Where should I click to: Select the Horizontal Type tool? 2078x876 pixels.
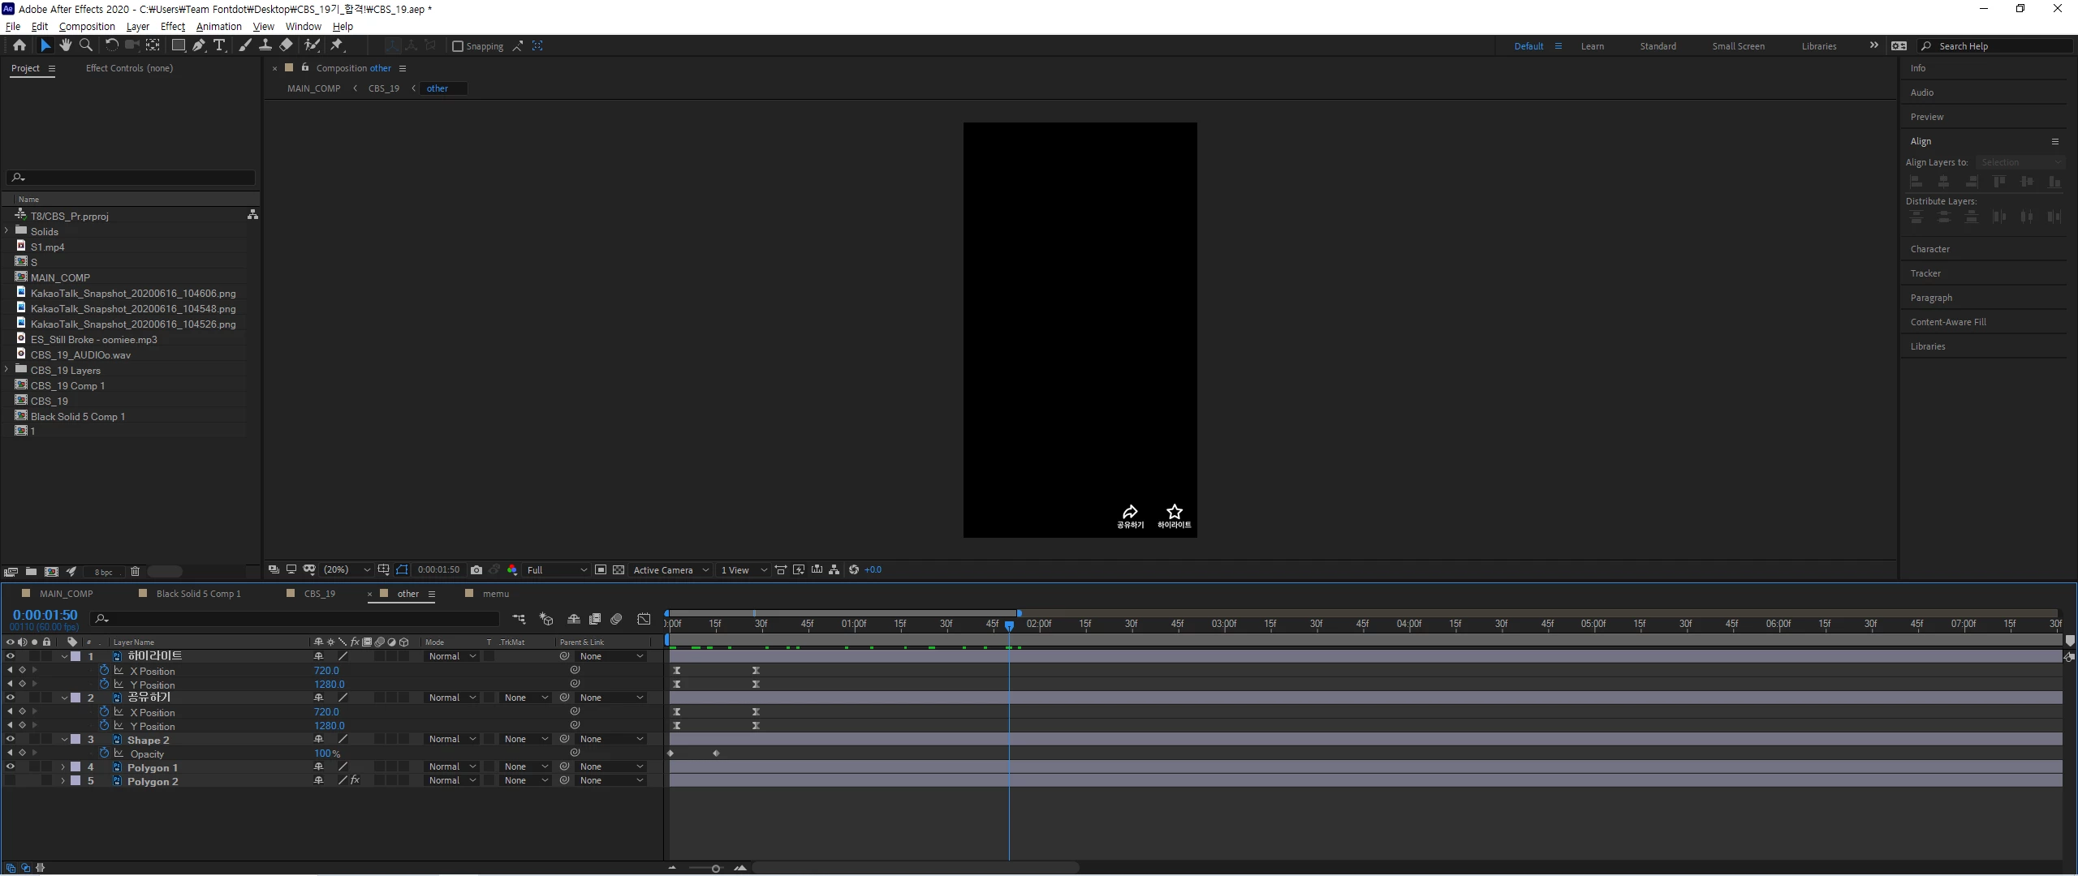(x=219, y=45)
